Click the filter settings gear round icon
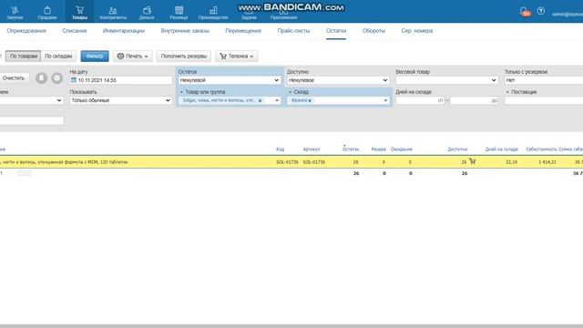583x328 pixels. 56,78
